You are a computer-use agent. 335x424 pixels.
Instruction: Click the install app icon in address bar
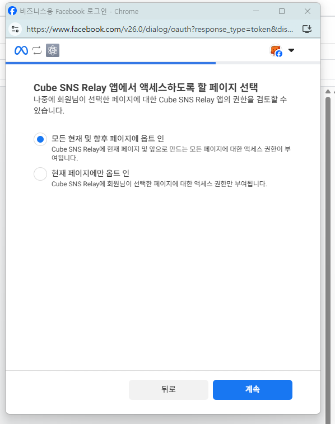click(x=307, y=29)
